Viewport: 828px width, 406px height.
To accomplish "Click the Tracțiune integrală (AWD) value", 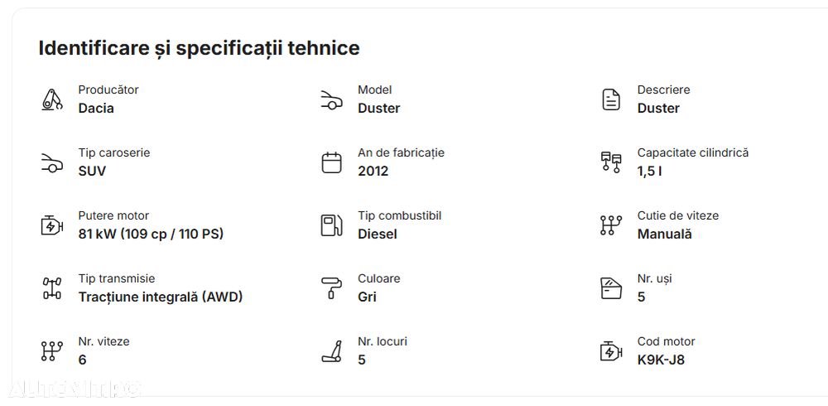I will [161, 297].
